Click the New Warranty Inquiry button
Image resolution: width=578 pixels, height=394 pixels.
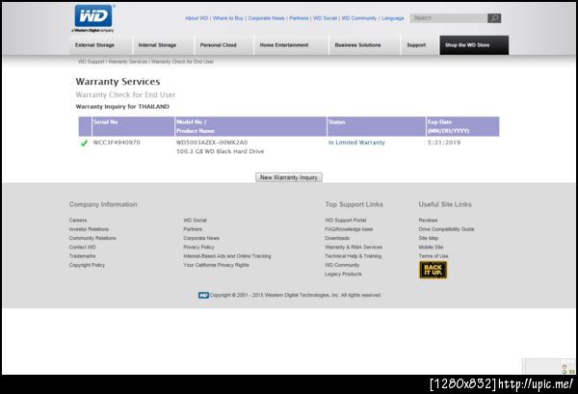tap(289, 177)
